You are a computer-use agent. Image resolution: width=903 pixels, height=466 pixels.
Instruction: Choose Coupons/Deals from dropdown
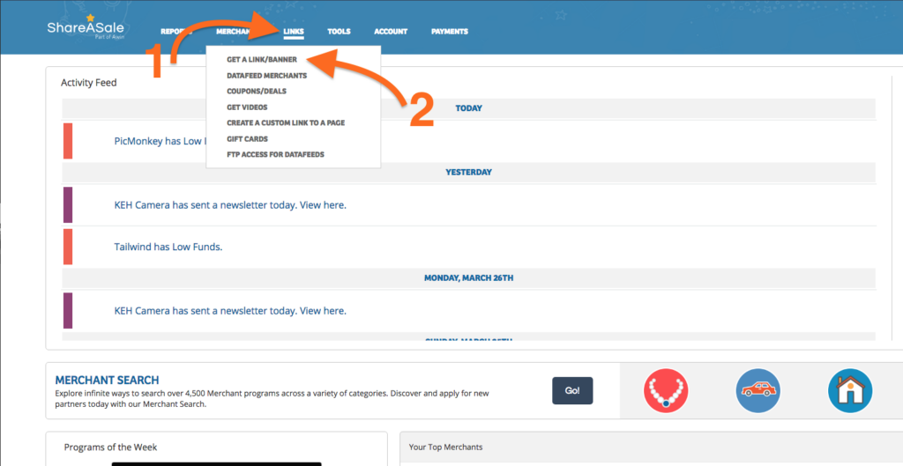coord(257,91)
